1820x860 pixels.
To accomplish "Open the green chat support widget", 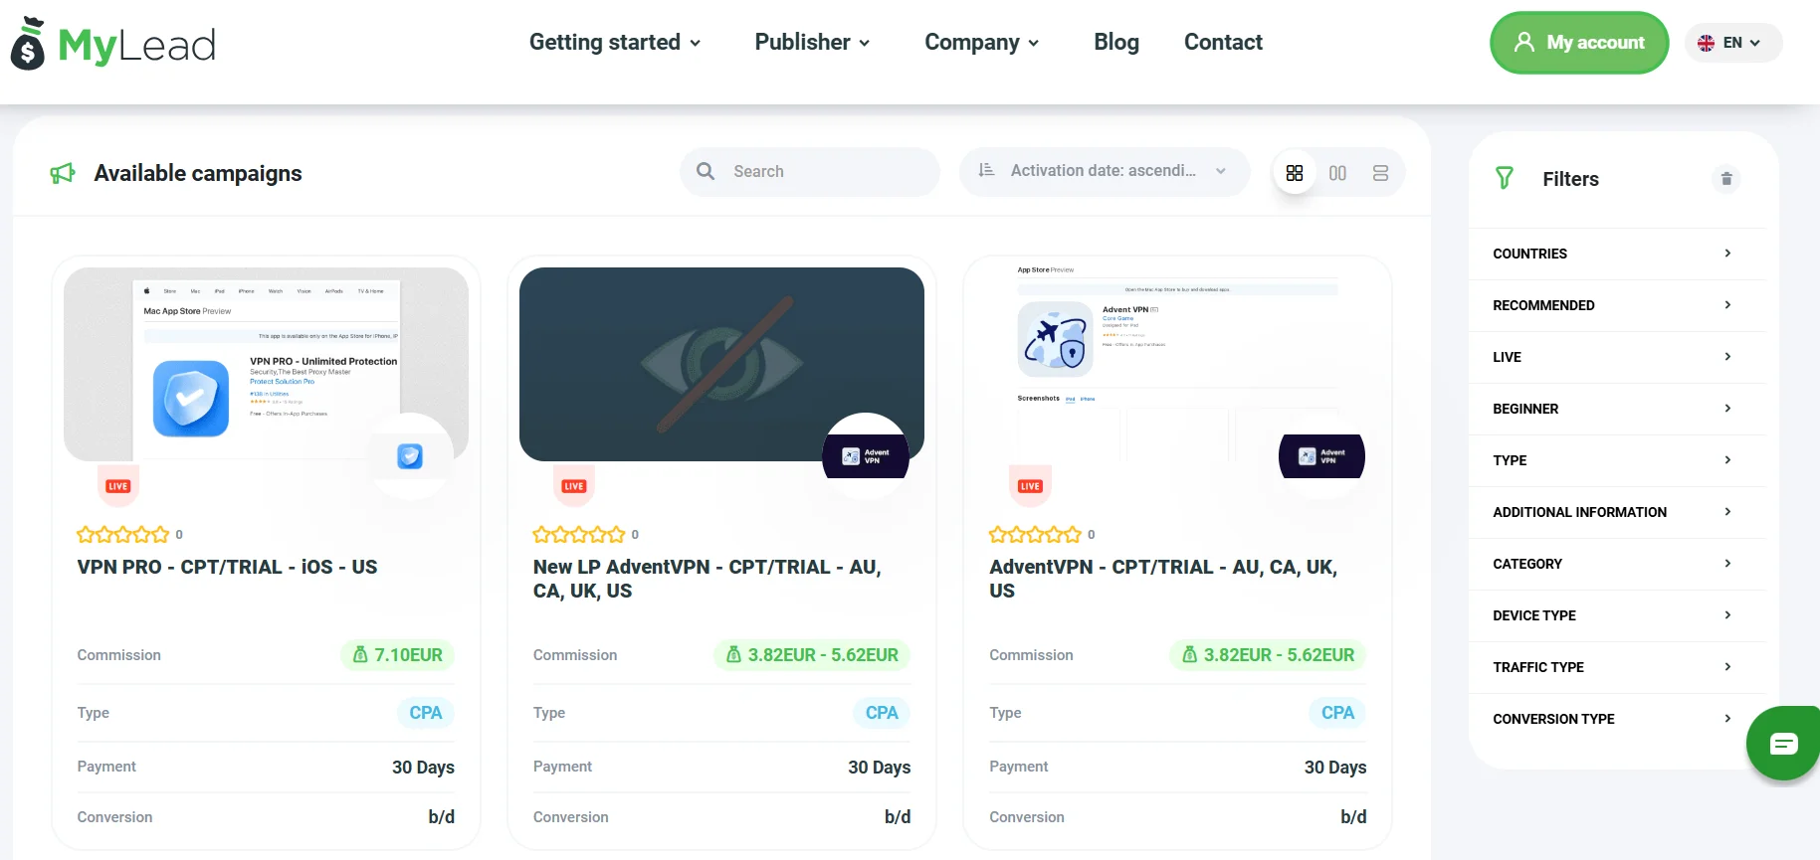I will pos(1783,744).
